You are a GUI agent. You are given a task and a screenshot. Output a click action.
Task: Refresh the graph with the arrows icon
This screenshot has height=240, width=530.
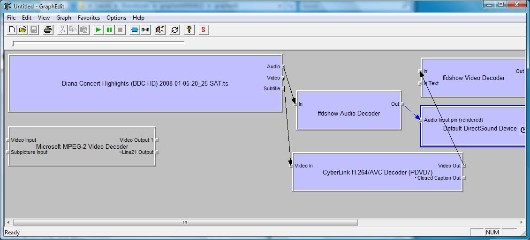[x=174, y=29]
